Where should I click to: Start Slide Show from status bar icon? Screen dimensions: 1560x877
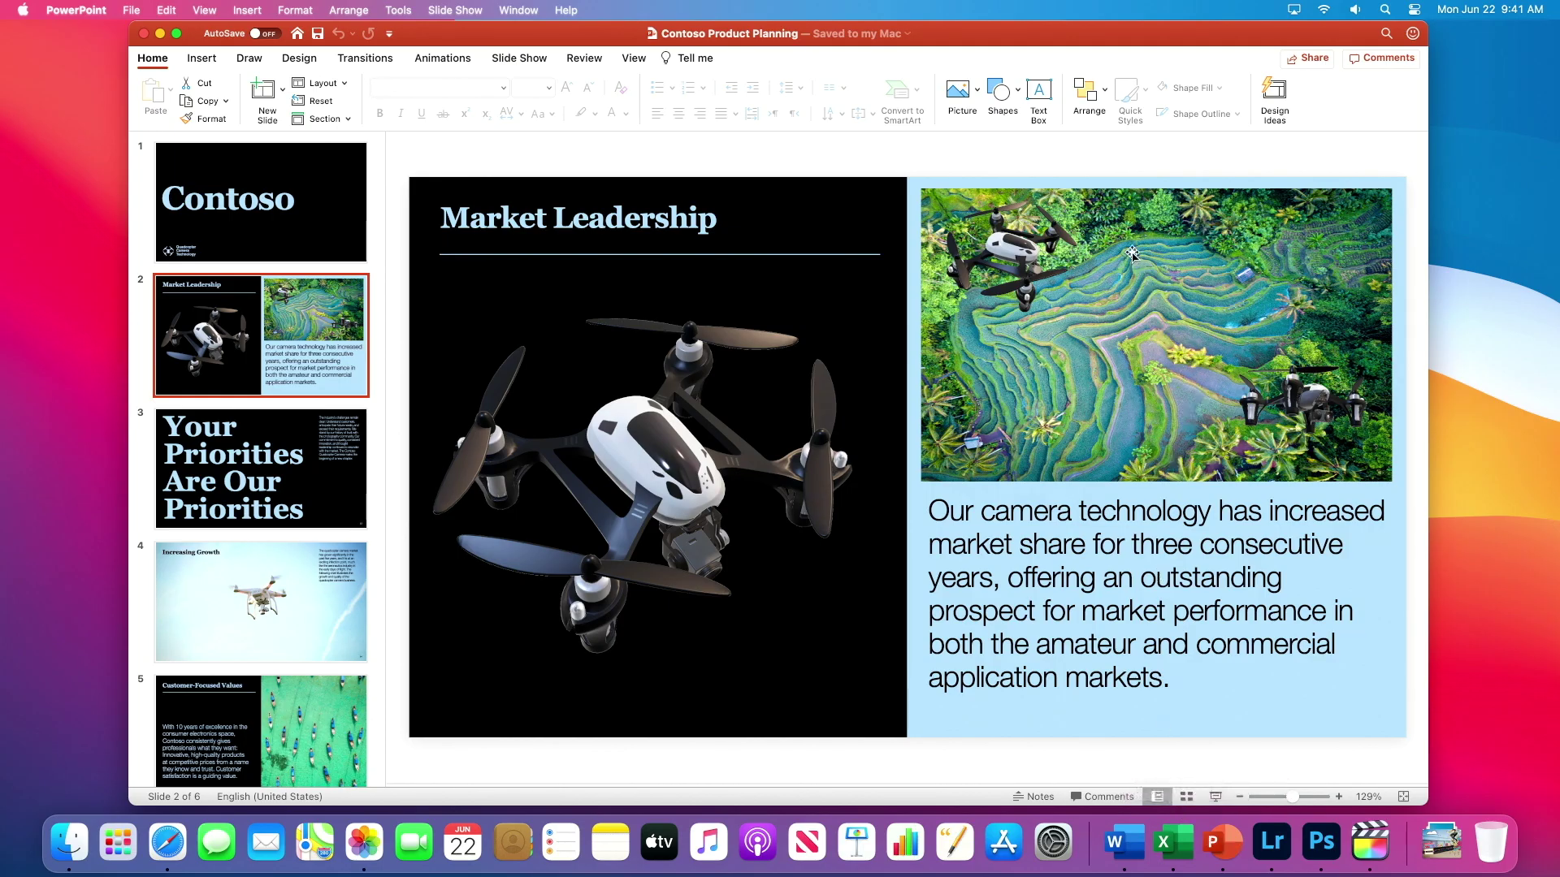pyautogui.click(x=1215, y=797)
